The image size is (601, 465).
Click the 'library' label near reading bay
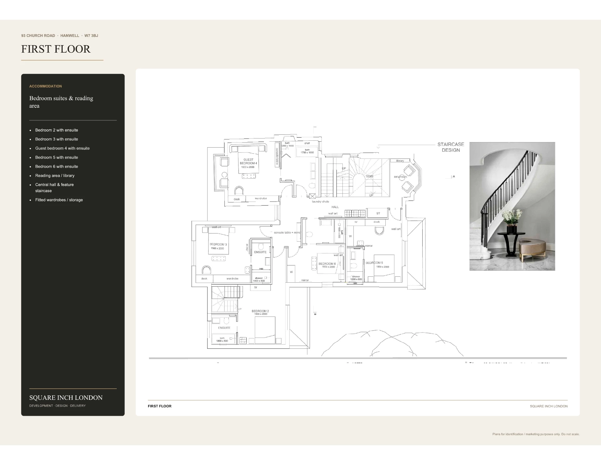tap(400, 161)
